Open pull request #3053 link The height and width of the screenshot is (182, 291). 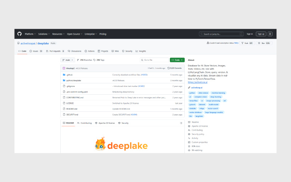click(144, 75)
